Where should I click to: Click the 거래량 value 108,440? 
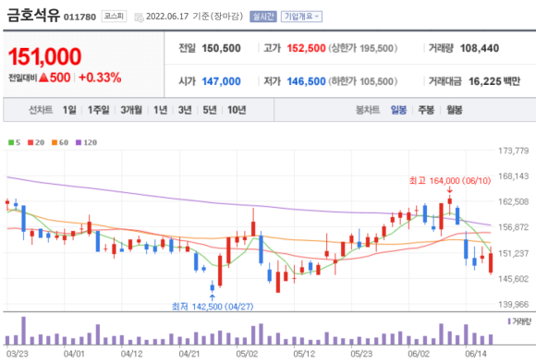(x=480, y=48)
